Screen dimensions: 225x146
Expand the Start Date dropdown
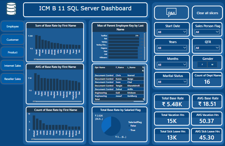(x=172, y=32)
